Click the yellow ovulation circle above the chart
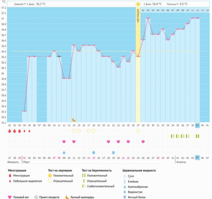This screenshot has height=199, width=212. coord(138,4)
